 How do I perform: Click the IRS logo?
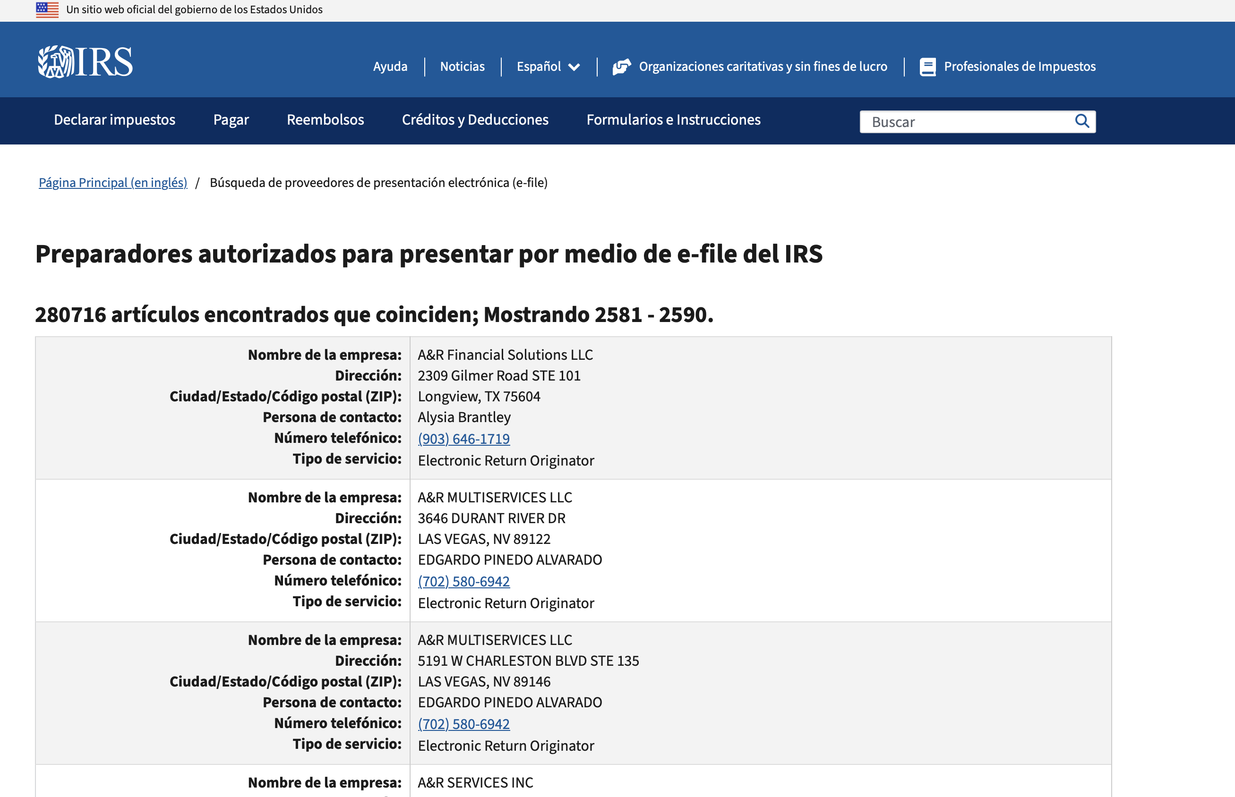pyautogui.click(x=85, y=61)
